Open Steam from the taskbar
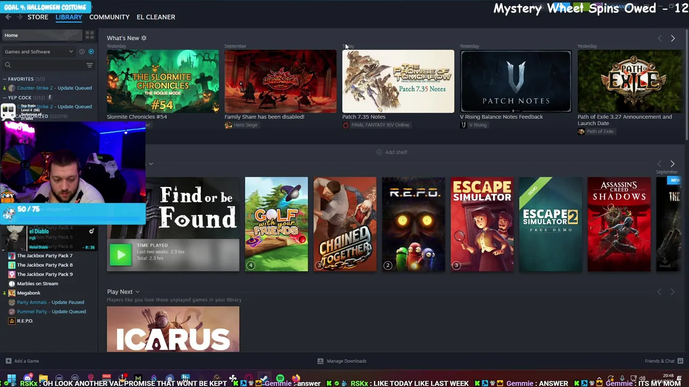 [264, 379]
